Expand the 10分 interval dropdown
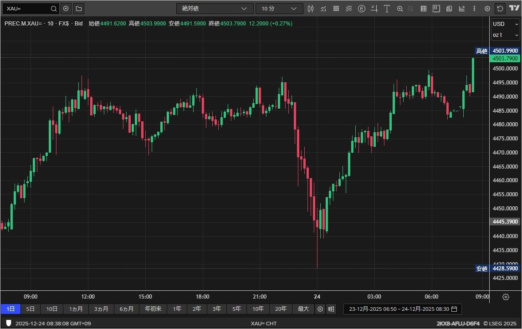Screen dimensions: 522x329 click(279, 8)
